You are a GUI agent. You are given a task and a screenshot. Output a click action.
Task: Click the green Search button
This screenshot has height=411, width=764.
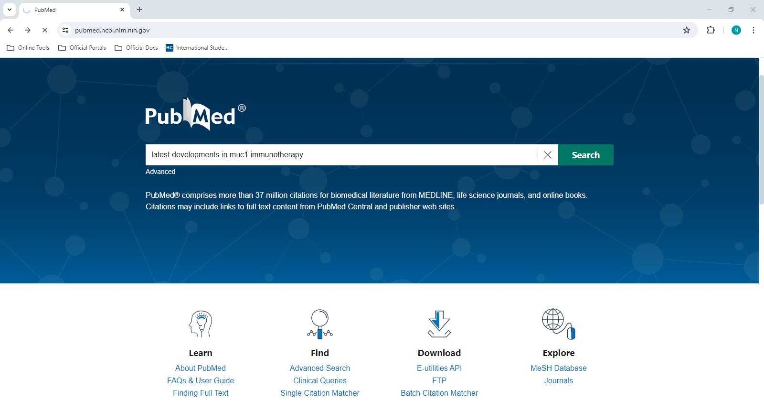pos(586,155)
